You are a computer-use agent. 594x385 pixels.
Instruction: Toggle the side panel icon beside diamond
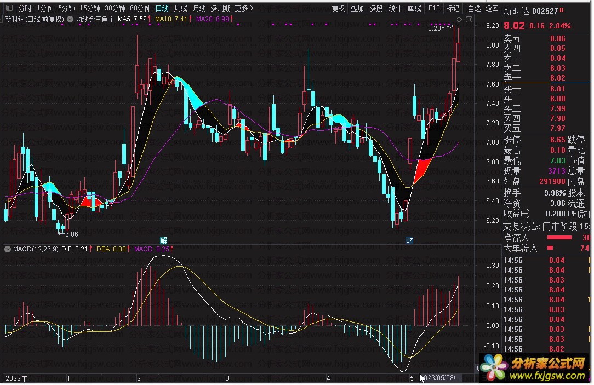pyautogui.click(x=469, y=19)
